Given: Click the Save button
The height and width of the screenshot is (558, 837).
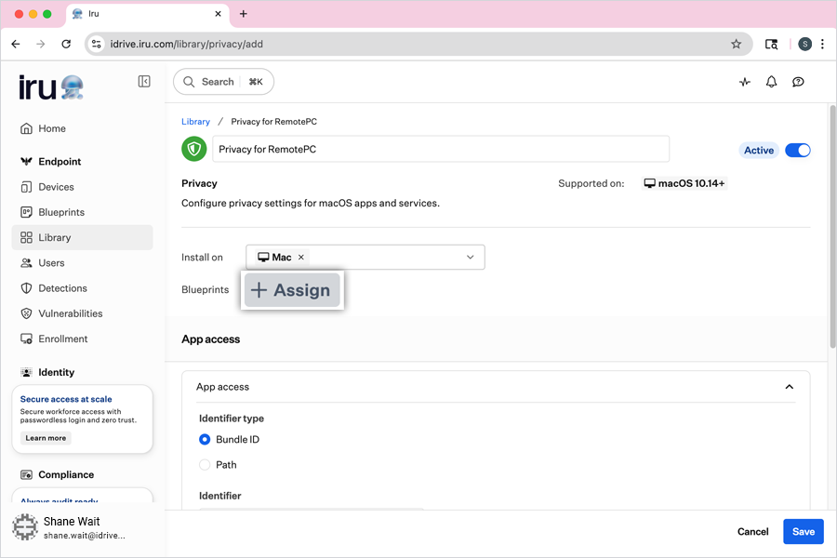Looking at the screenshot, I should click(x=803, y=531).
